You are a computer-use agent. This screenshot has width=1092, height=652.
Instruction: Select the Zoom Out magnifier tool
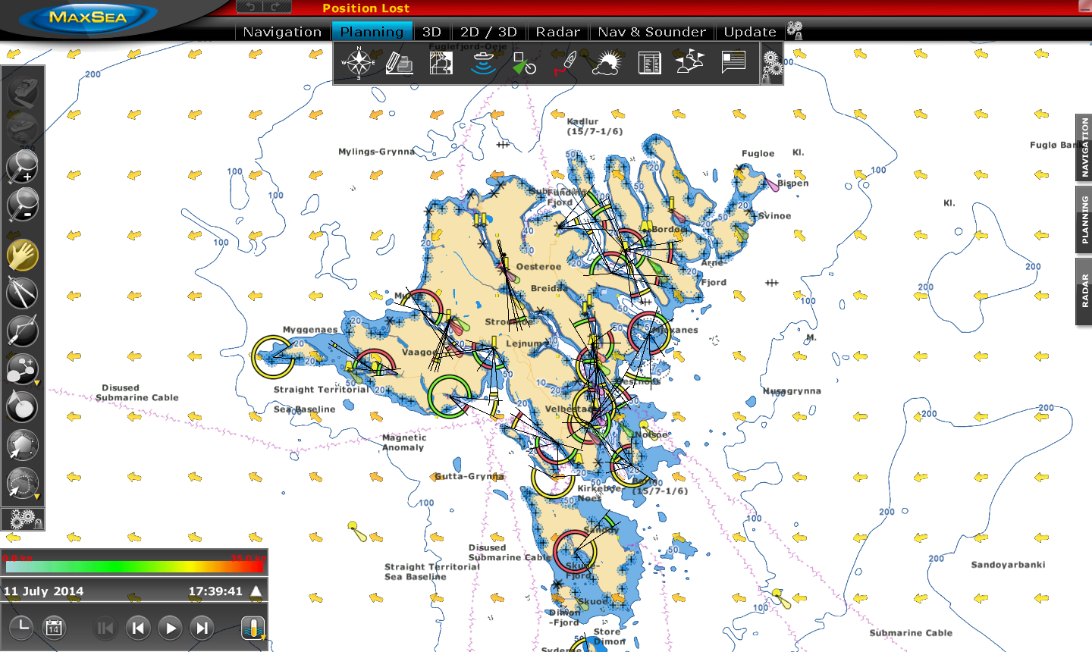point(23,205)
